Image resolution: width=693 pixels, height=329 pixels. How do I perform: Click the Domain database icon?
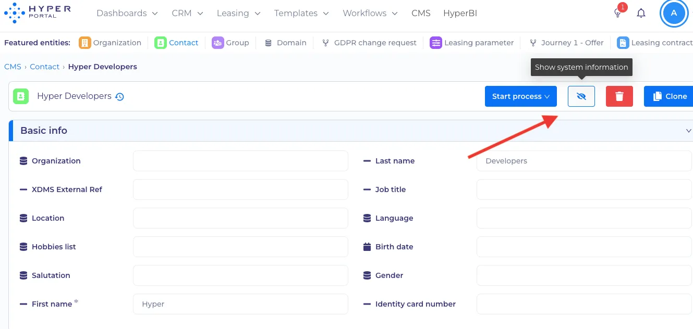click(268, 43)
